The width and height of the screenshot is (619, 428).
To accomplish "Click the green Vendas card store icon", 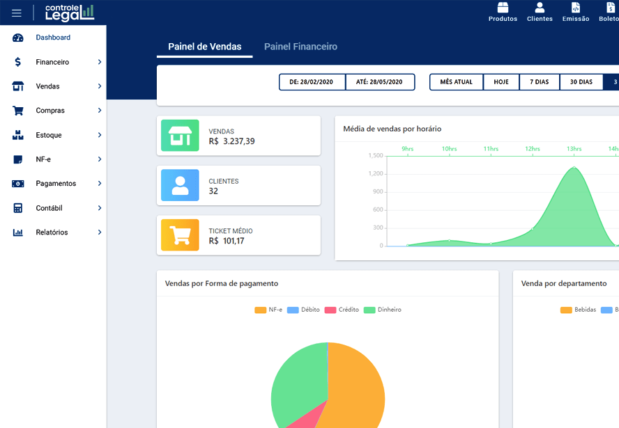I will 180,136.
